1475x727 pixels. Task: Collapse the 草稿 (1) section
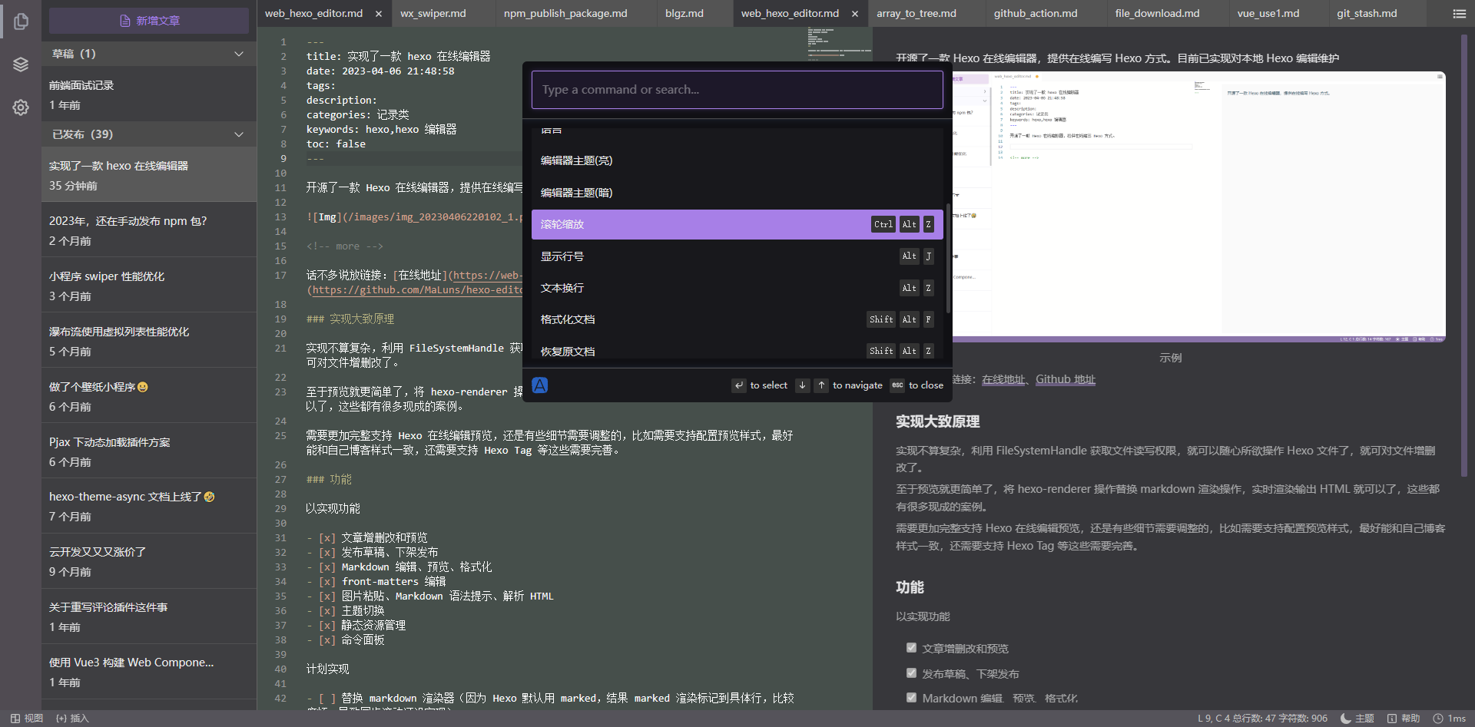(x=149, y=54)
